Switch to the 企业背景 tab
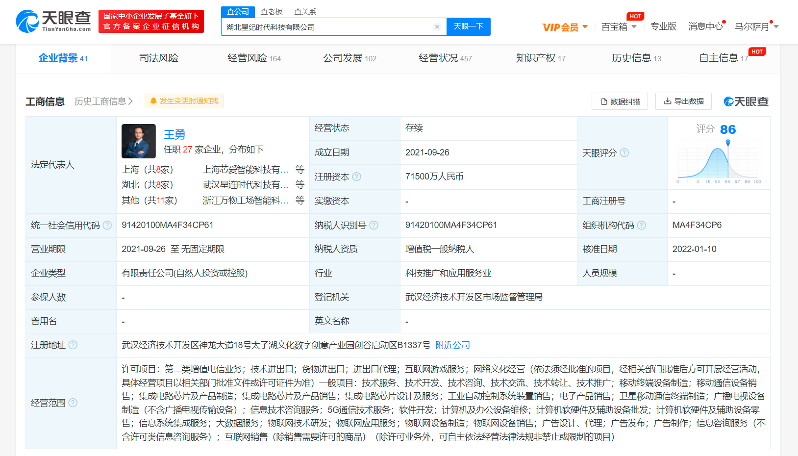 [63, 58]
